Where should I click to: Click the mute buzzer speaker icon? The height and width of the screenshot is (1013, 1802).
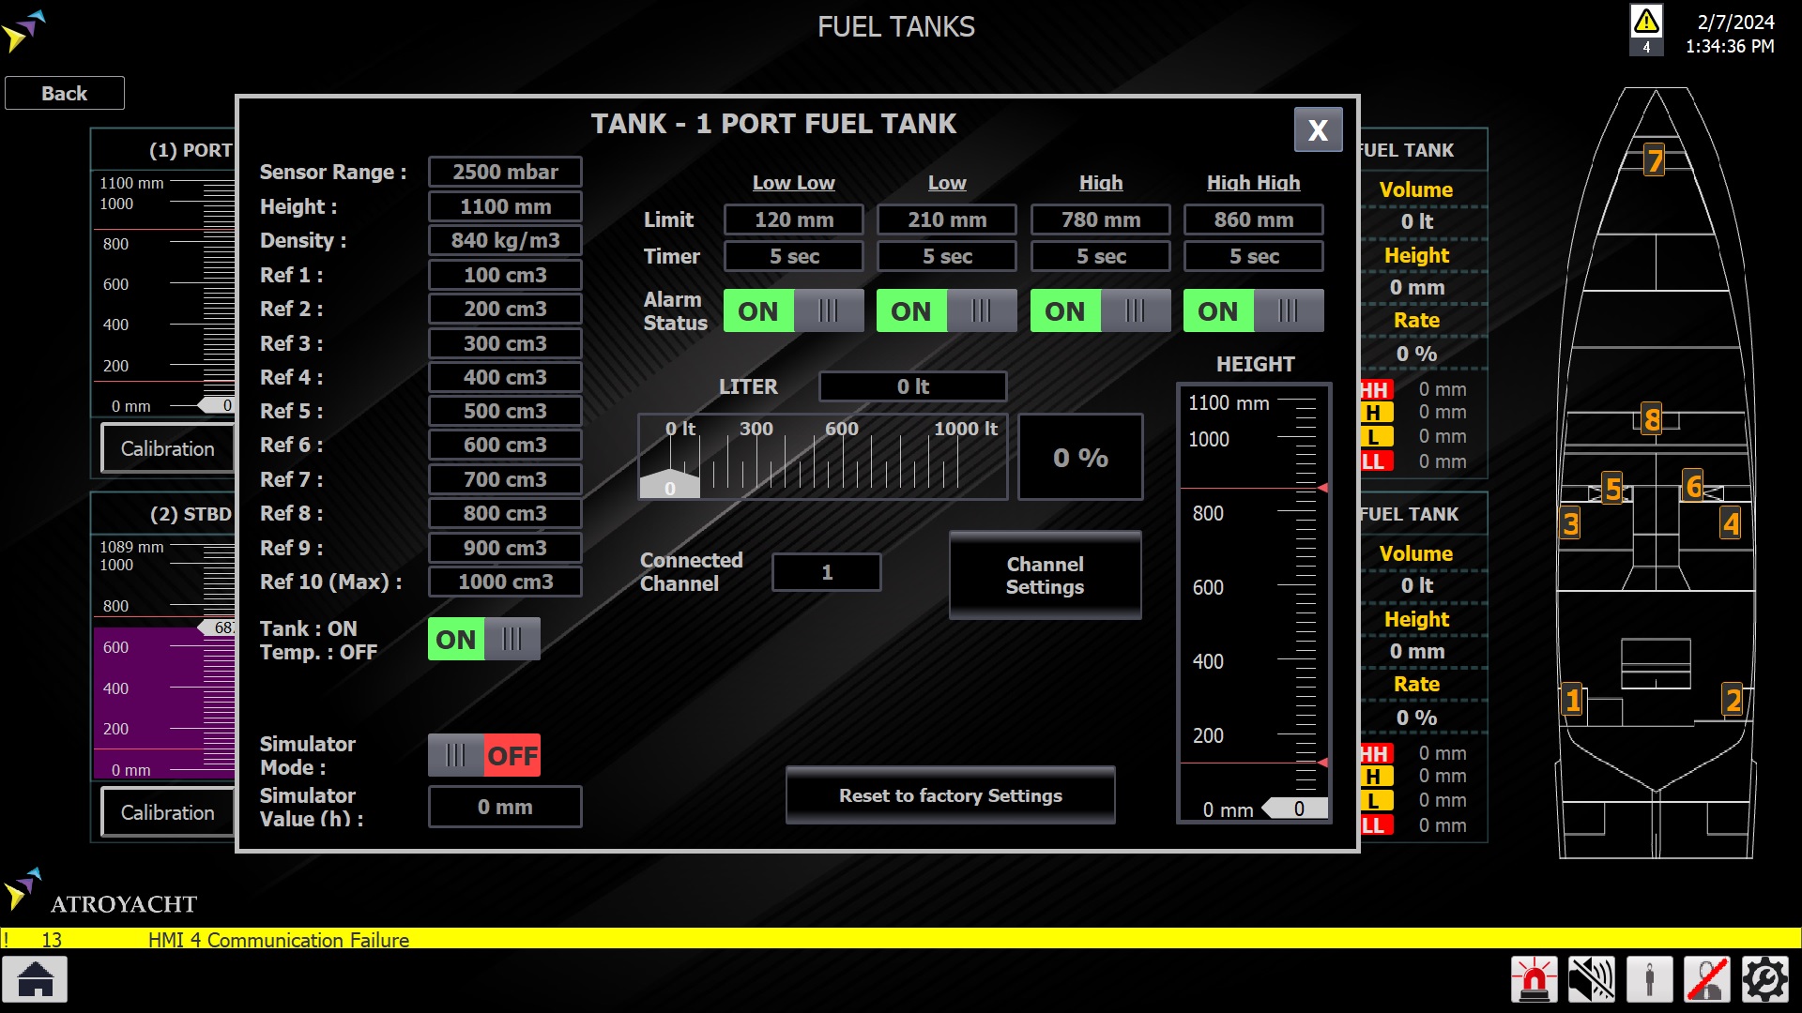pyautogui.click(x=1592, y=980)
